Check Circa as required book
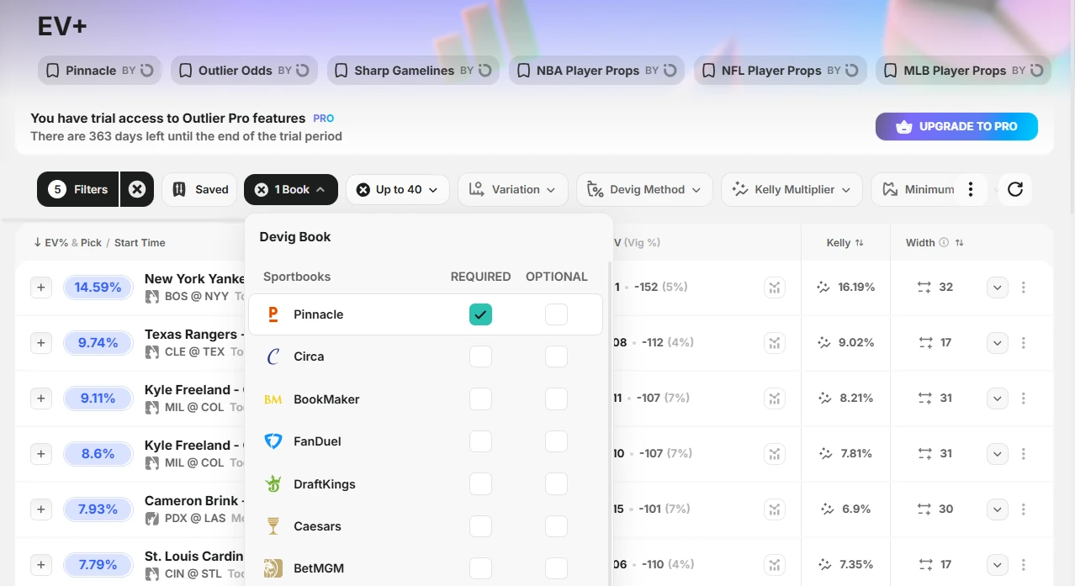 pos(480,356)
